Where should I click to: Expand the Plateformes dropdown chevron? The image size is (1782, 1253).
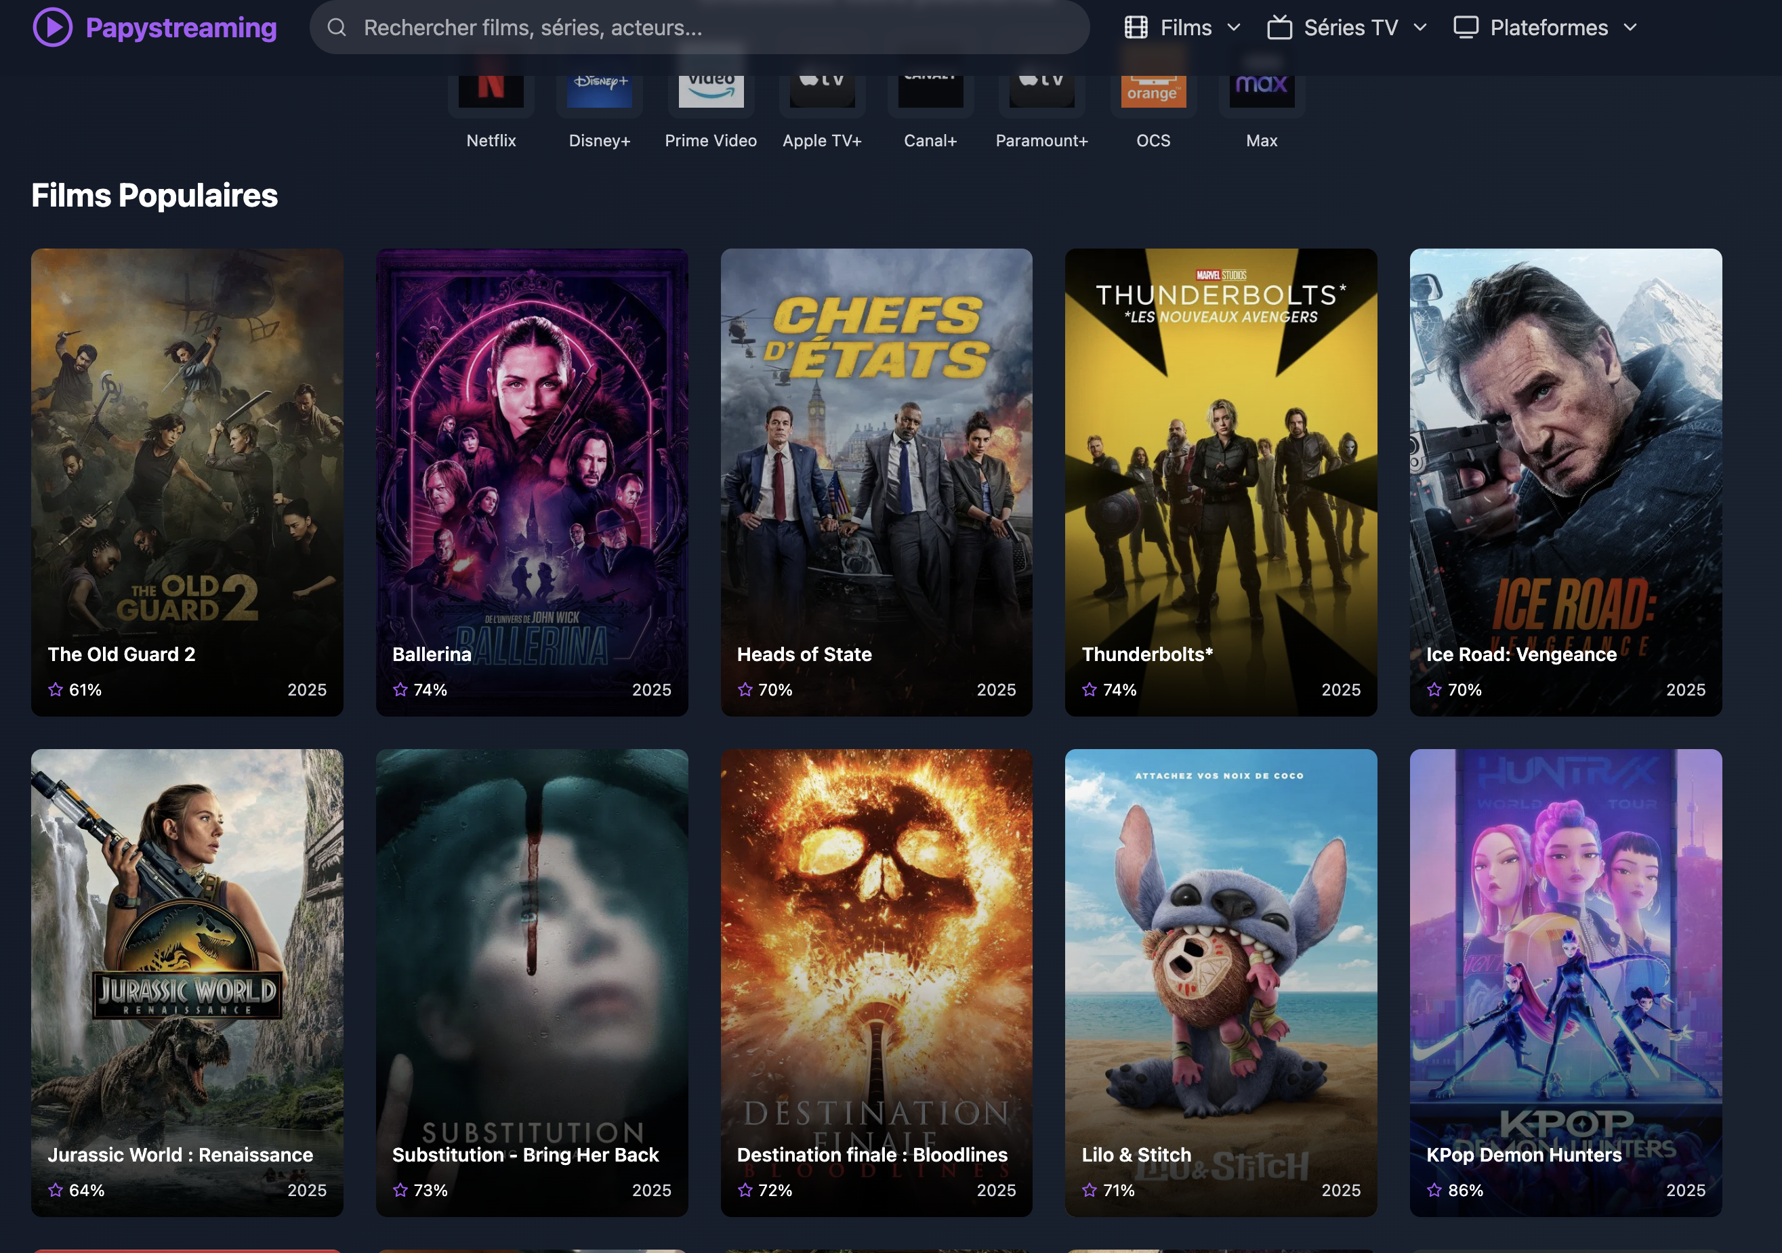click(1630, 28)
